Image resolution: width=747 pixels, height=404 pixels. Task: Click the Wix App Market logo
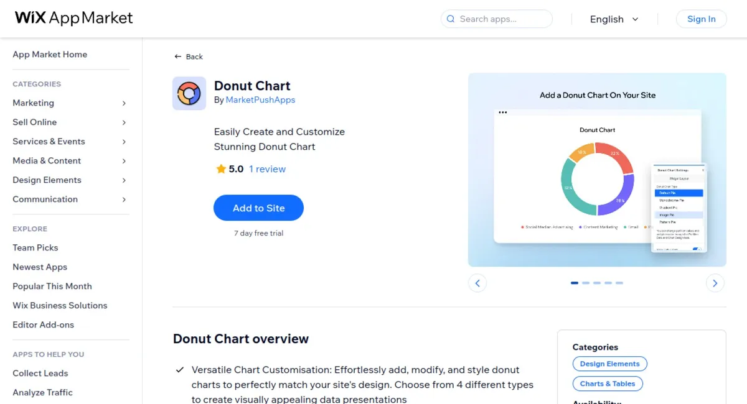click(x=73, y=18)
